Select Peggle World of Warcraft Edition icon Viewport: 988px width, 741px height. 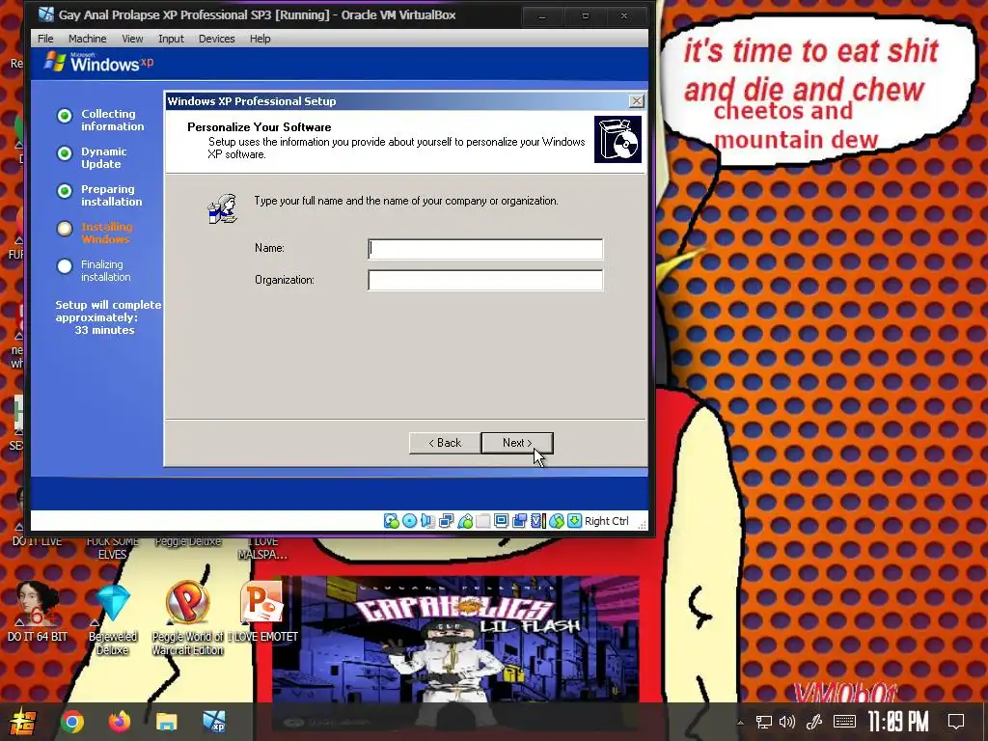pos(187,618)
